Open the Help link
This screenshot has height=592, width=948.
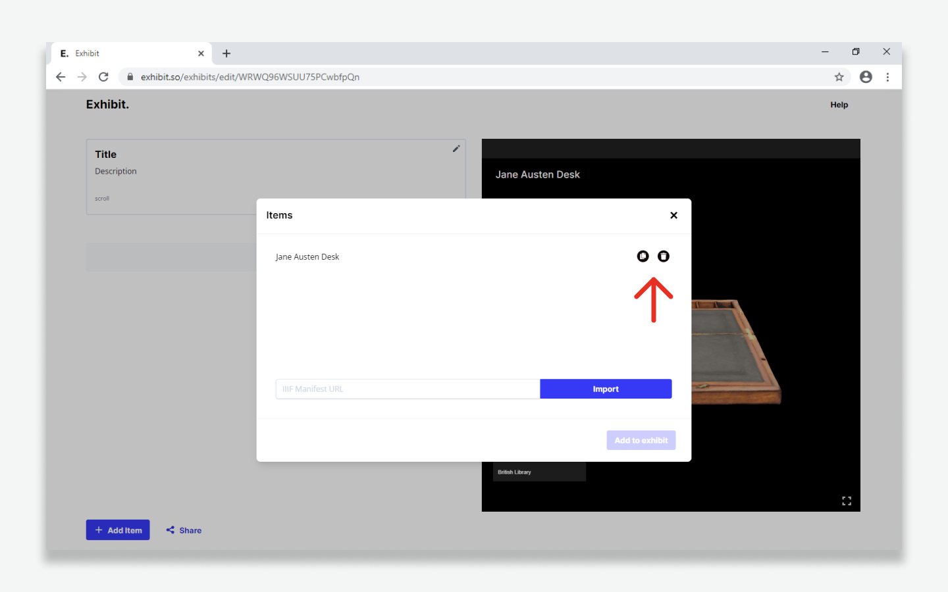pyautogui.click(x=839, y=105)
